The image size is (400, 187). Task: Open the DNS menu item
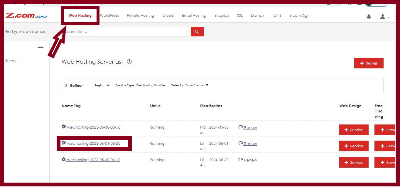tap(277, 15)
